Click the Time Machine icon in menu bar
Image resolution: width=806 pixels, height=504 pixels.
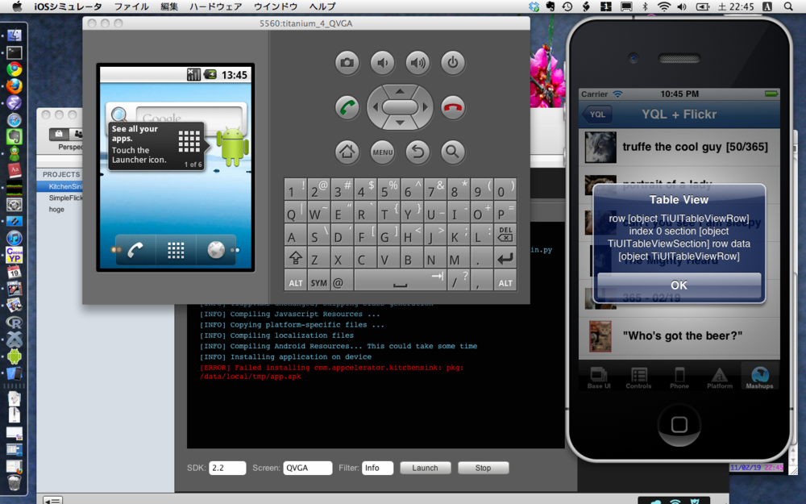[567, 6]
